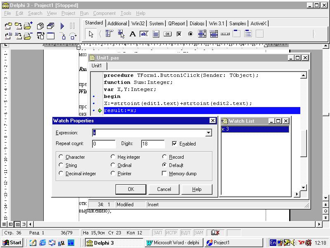
Task: Click Add File to Project icon
Action: [x=28, y=26]
